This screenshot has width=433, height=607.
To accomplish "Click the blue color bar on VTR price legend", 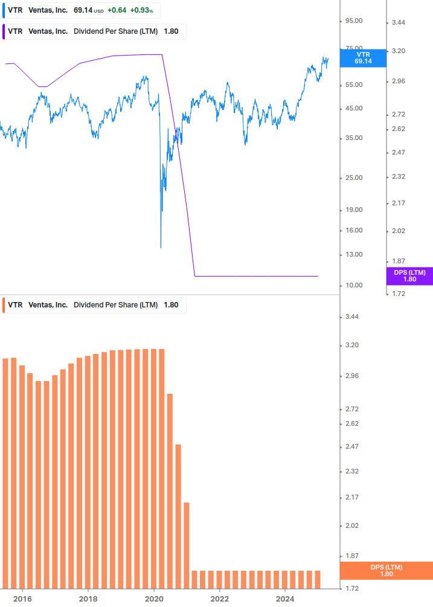I will pyautogui.click(x=4, y=10).
